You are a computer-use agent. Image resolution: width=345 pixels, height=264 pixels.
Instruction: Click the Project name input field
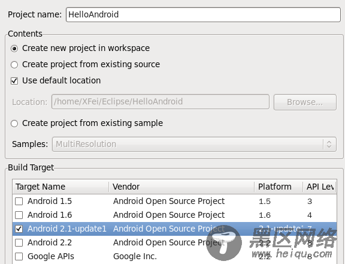point(203,14)
